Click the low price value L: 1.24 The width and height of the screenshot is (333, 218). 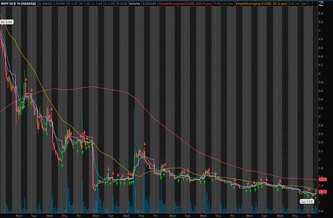point(97,3)
